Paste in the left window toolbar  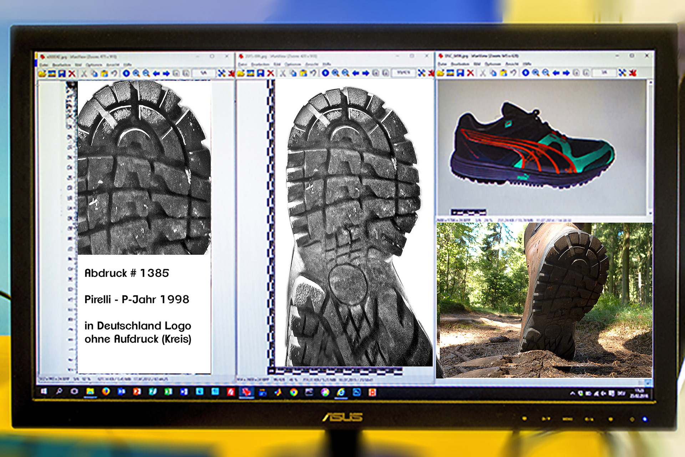click(104, 74)
